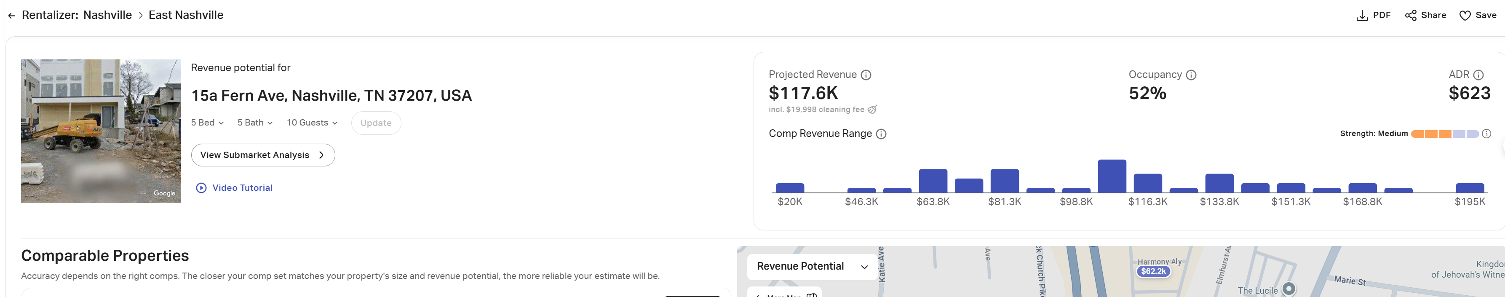Open View Submarket Analysis
Image resolution: width=1505 pixels, height=297 pixels.
click(x=263, y=155)
